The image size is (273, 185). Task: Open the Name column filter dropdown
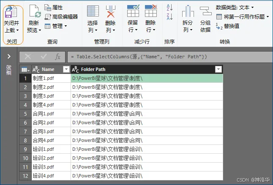click(66, 69)
